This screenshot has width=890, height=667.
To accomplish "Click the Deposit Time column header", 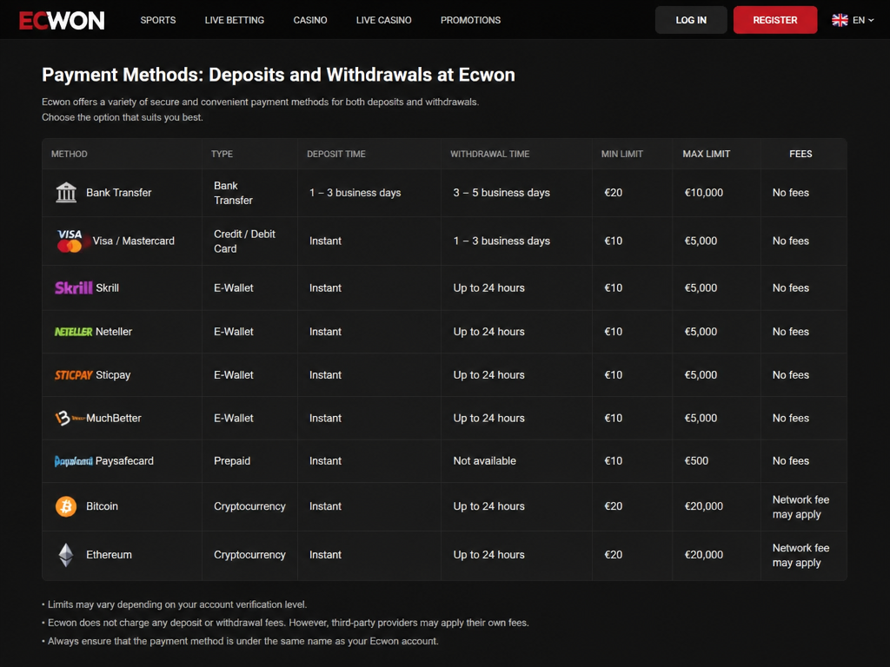I will 336,154.
